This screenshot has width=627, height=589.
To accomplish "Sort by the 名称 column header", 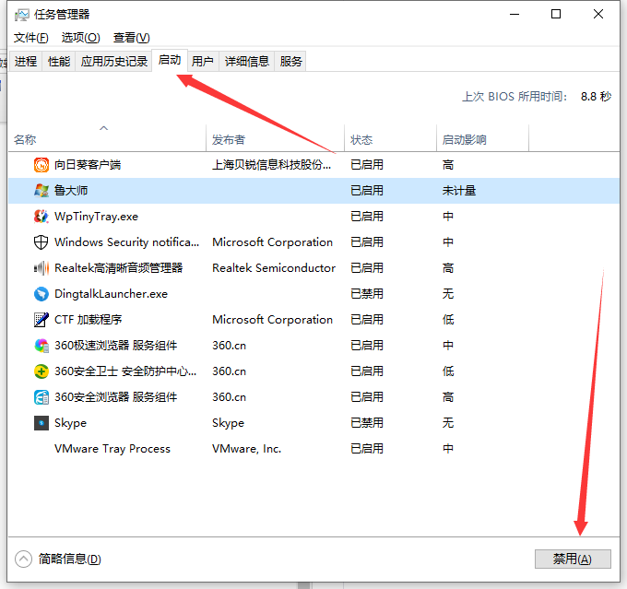I will click(x=25, y=140).
